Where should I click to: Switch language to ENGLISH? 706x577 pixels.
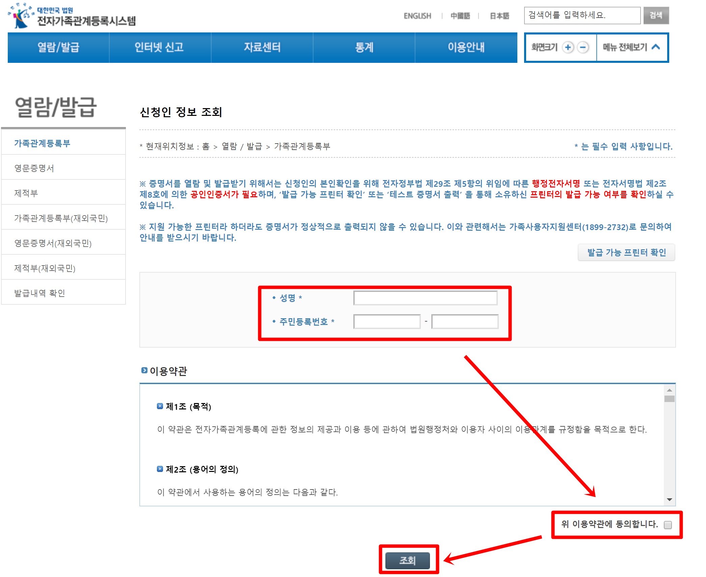[x=417, y=16]
